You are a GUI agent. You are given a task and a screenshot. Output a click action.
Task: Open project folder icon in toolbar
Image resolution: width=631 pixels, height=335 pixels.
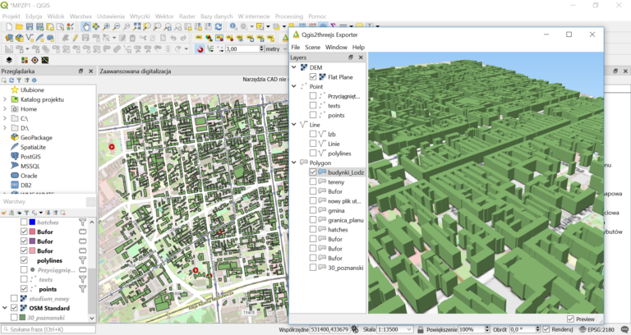[x=19, y=26]
